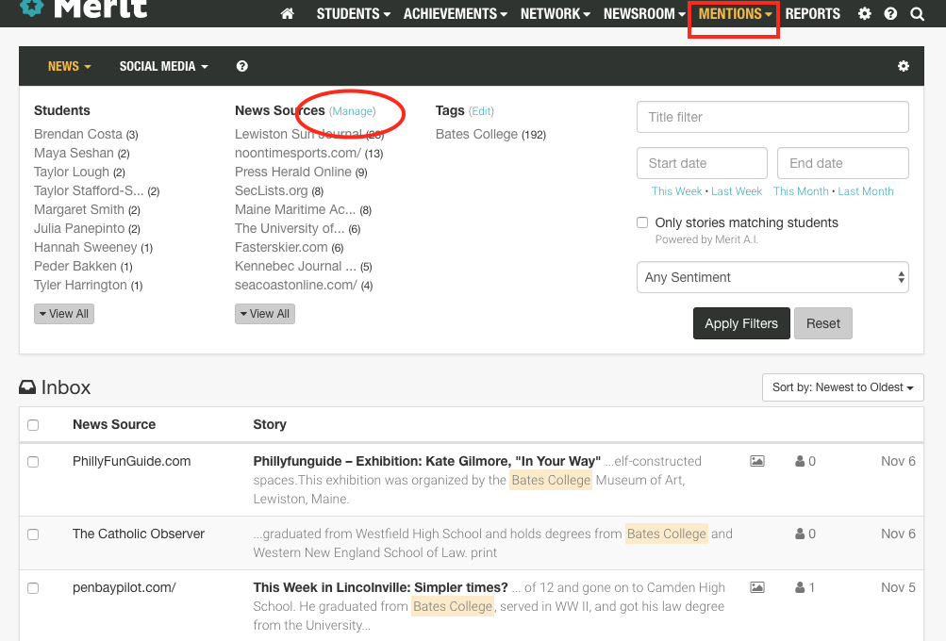Filter by student Margaret Smith

pyautogui.click(x=79, y=209)
